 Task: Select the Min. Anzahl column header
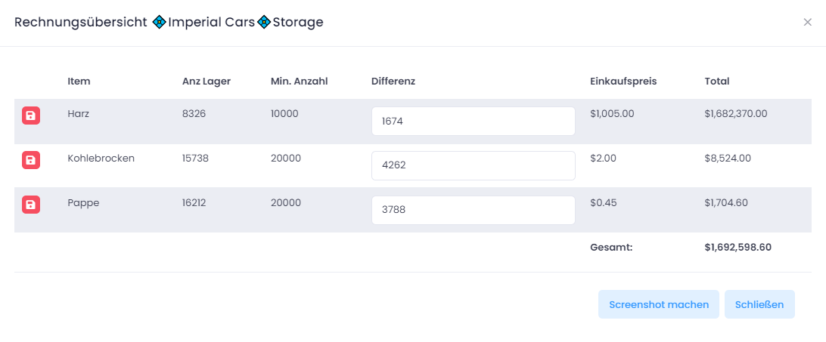click(x=299, y=82)
